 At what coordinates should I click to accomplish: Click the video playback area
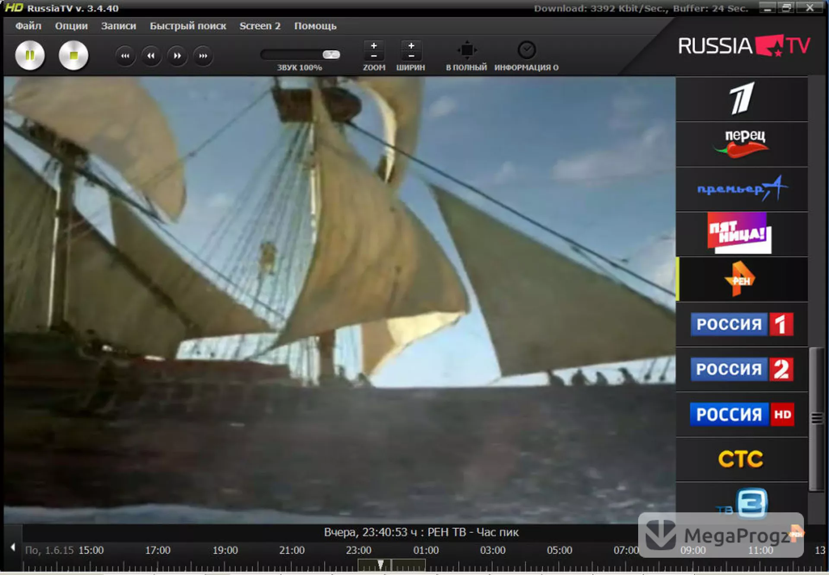[339, 300]
